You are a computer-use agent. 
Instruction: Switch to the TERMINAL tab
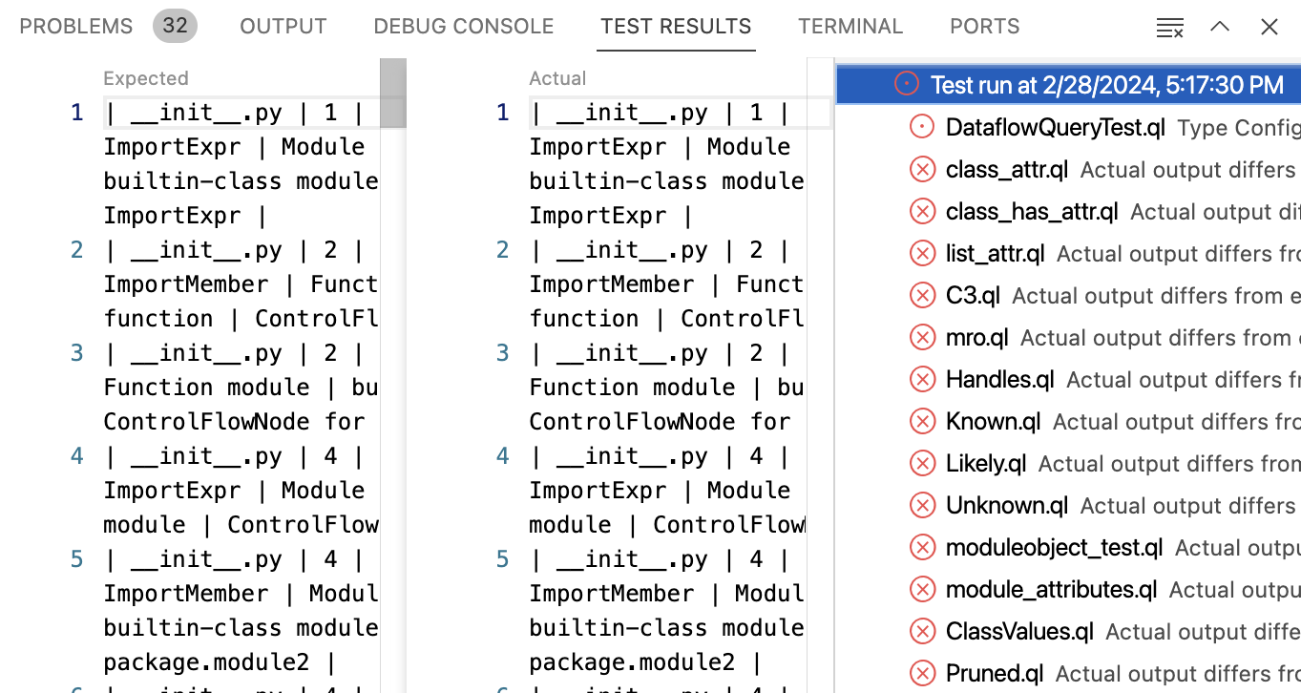point(850,26)
